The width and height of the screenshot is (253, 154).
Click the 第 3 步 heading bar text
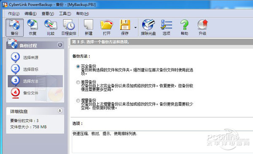pyautogui.click(x=100, y=42)
